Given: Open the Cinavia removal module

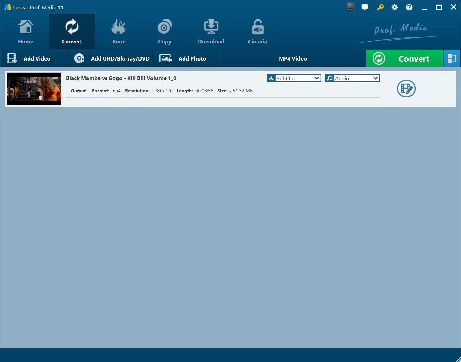Looking at the screenshot, I should point(257,32).
